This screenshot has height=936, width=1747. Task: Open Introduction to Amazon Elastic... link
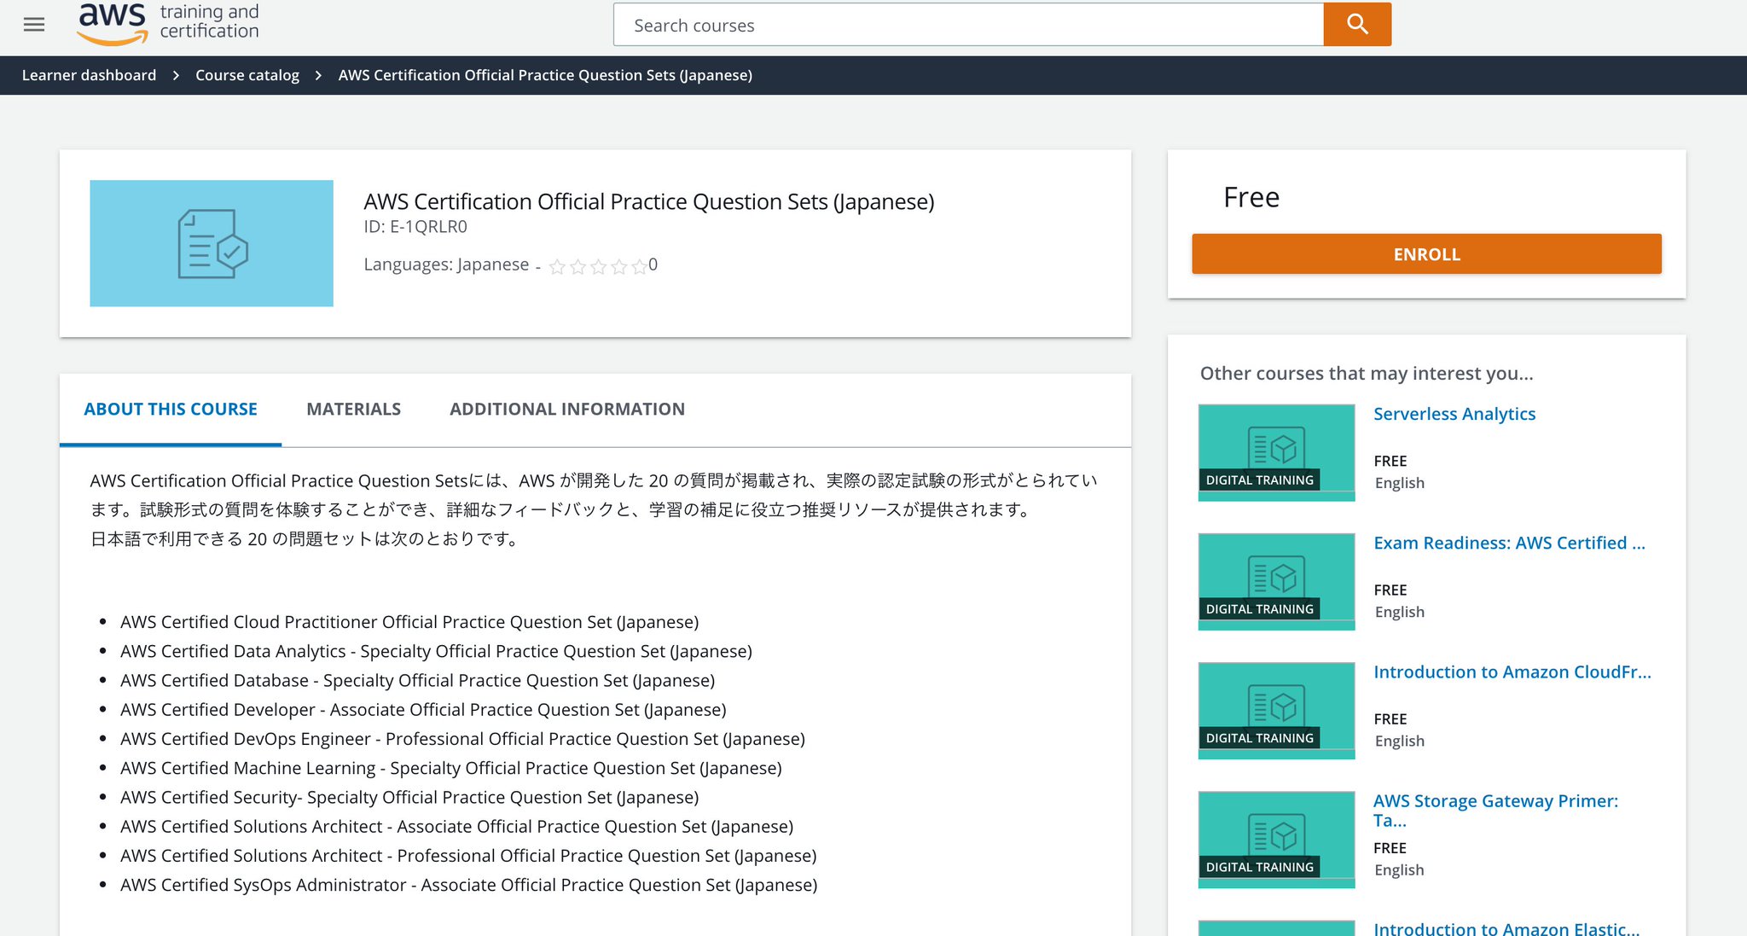coord(1506,927)
